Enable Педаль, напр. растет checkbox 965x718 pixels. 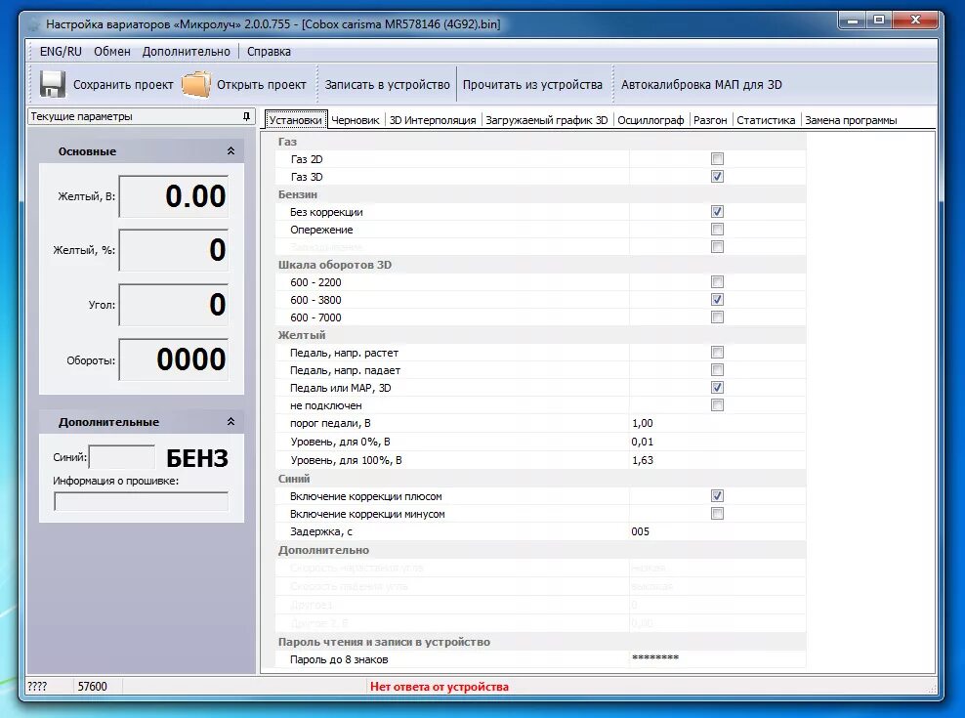pyautogui.click(x=717, y=353)
